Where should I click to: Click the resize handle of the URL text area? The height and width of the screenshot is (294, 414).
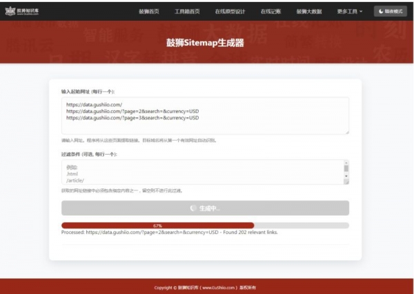click(x=347, y=132)
